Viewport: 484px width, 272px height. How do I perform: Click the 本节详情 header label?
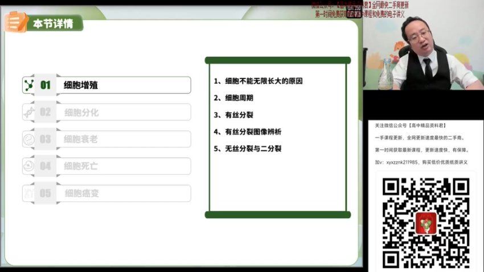[x=53, y=23]
